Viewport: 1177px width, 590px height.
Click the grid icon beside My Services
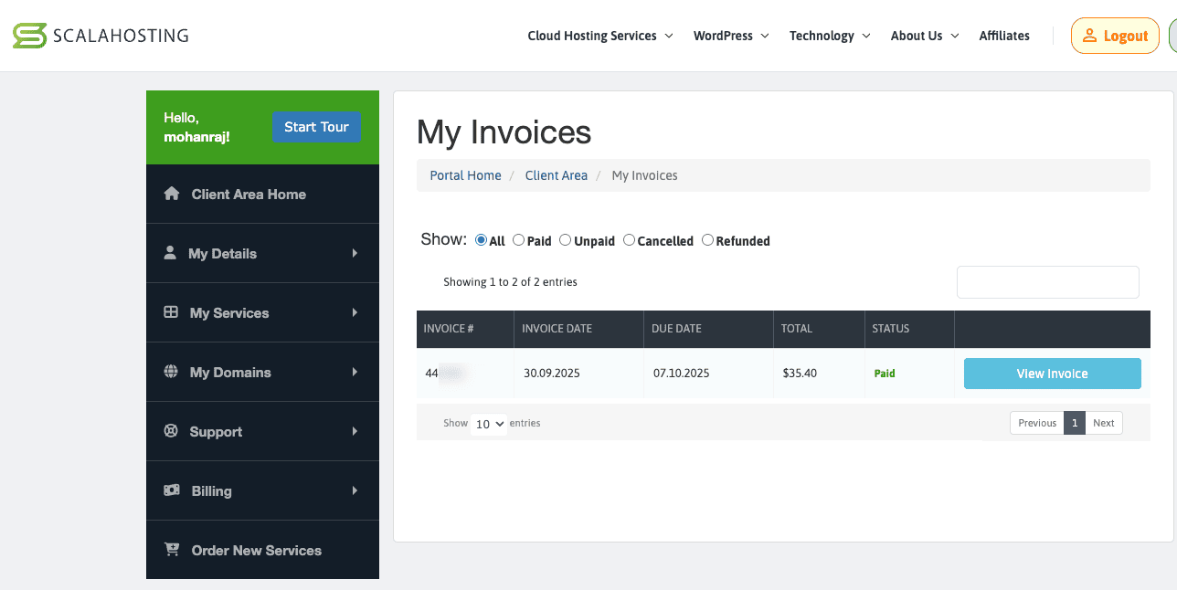(x=171, y=312)
